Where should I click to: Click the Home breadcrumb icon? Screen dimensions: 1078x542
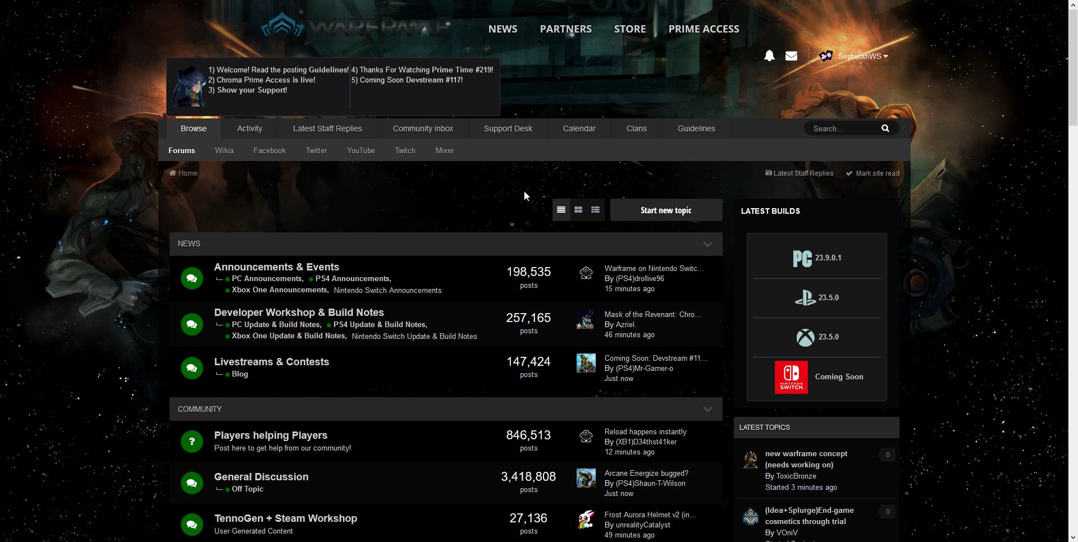(173, 173)
